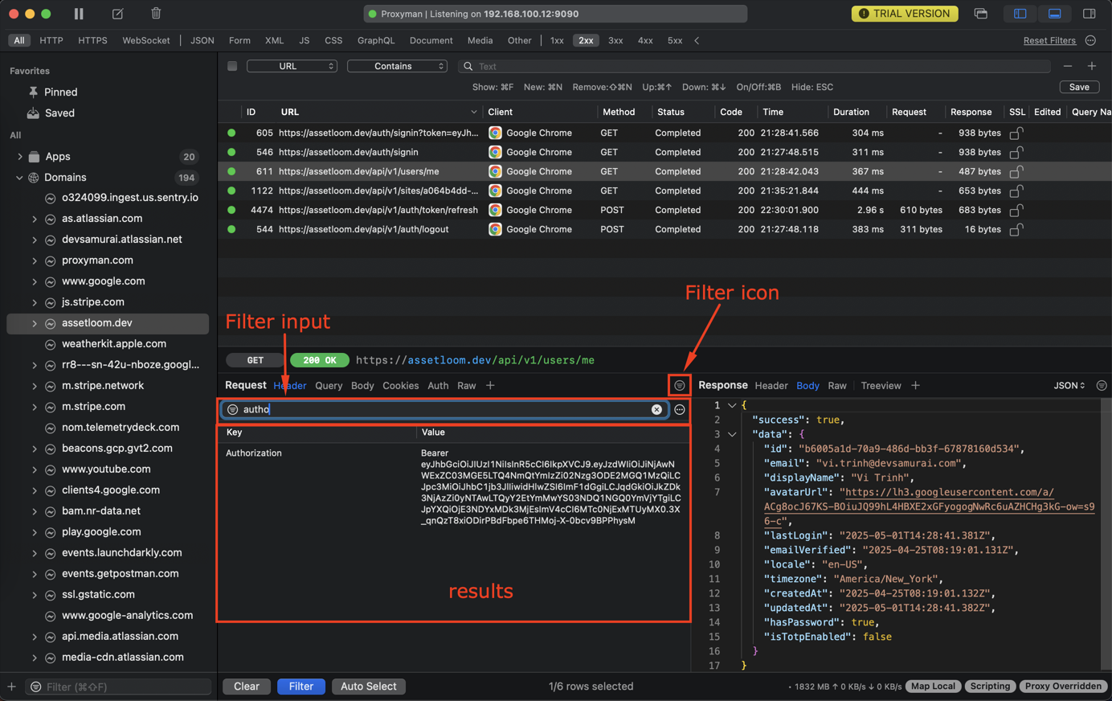Pause recording with the pause icon
Image resolution: width=1112 pixels, height=701 pixels.
point(79,14)
